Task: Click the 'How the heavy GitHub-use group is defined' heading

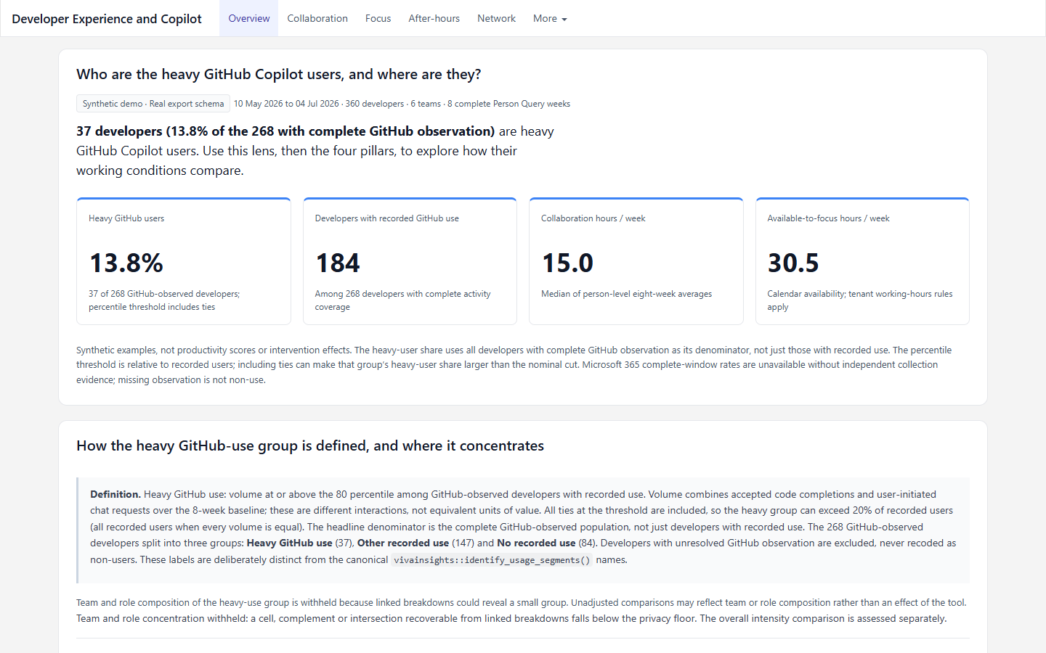Action: tap(310, 445)
